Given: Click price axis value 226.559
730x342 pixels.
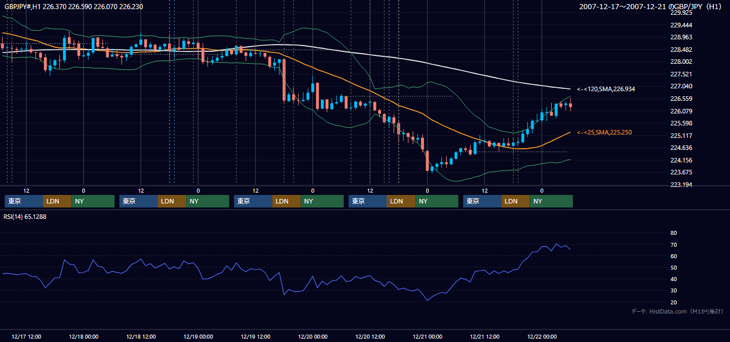Looking at the screenshot, I should pyautogui.click(x=681, y=99).
